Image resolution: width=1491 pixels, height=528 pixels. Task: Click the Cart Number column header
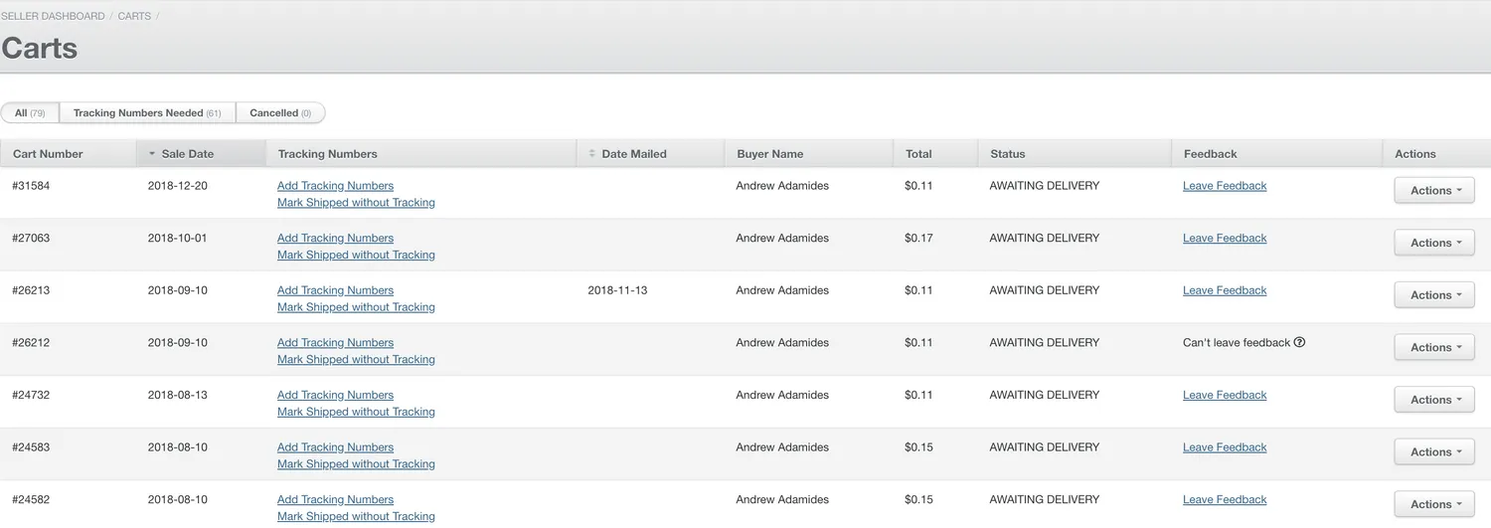[x=48, y=154]
